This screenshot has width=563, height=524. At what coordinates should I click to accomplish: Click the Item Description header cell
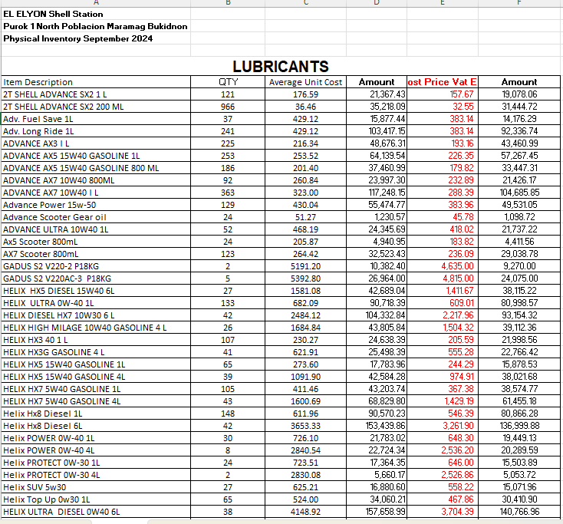96,82
